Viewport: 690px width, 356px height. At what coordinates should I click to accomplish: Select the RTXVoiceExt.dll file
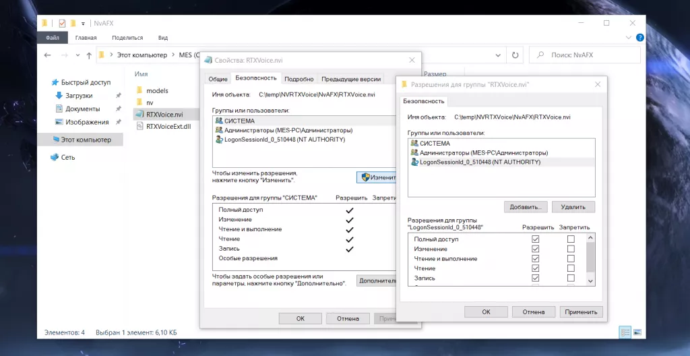[168, 127]
